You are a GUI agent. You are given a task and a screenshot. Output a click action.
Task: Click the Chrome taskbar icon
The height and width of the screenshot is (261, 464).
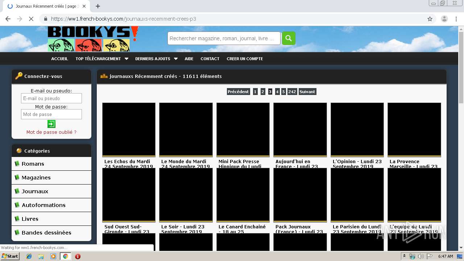[66, 256]
